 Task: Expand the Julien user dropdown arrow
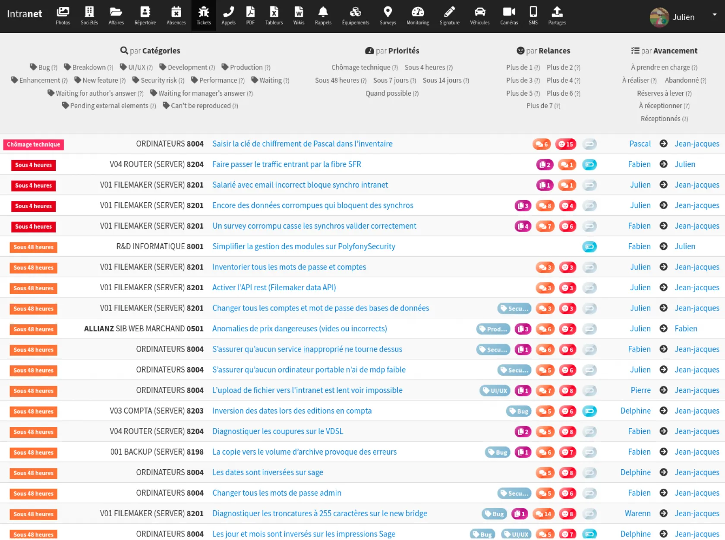pos(714,15)
